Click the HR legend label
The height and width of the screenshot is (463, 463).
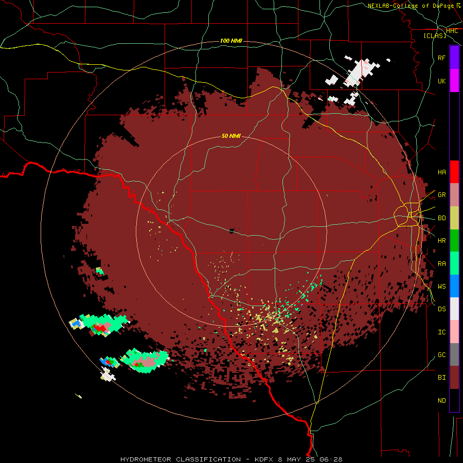pyautogui.click(x=442, y=241)
